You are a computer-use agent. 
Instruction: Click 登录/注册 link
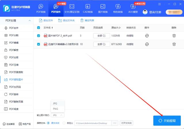[x=155, y=12]
